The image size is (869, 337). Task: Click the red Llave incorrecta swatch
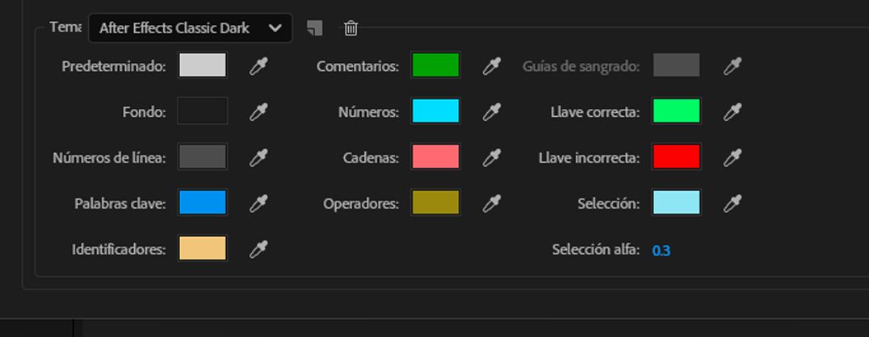676,158
